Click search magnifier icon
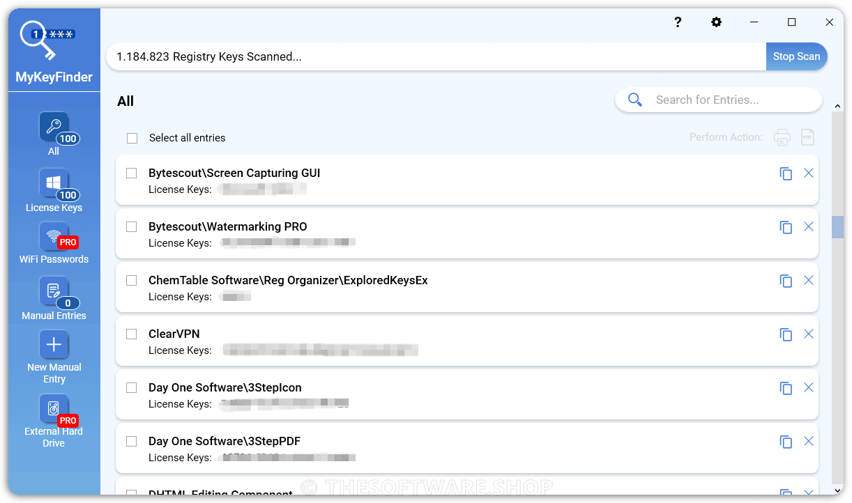The width and height of the screenshot is (852, 503). click(x=634, y=100)
